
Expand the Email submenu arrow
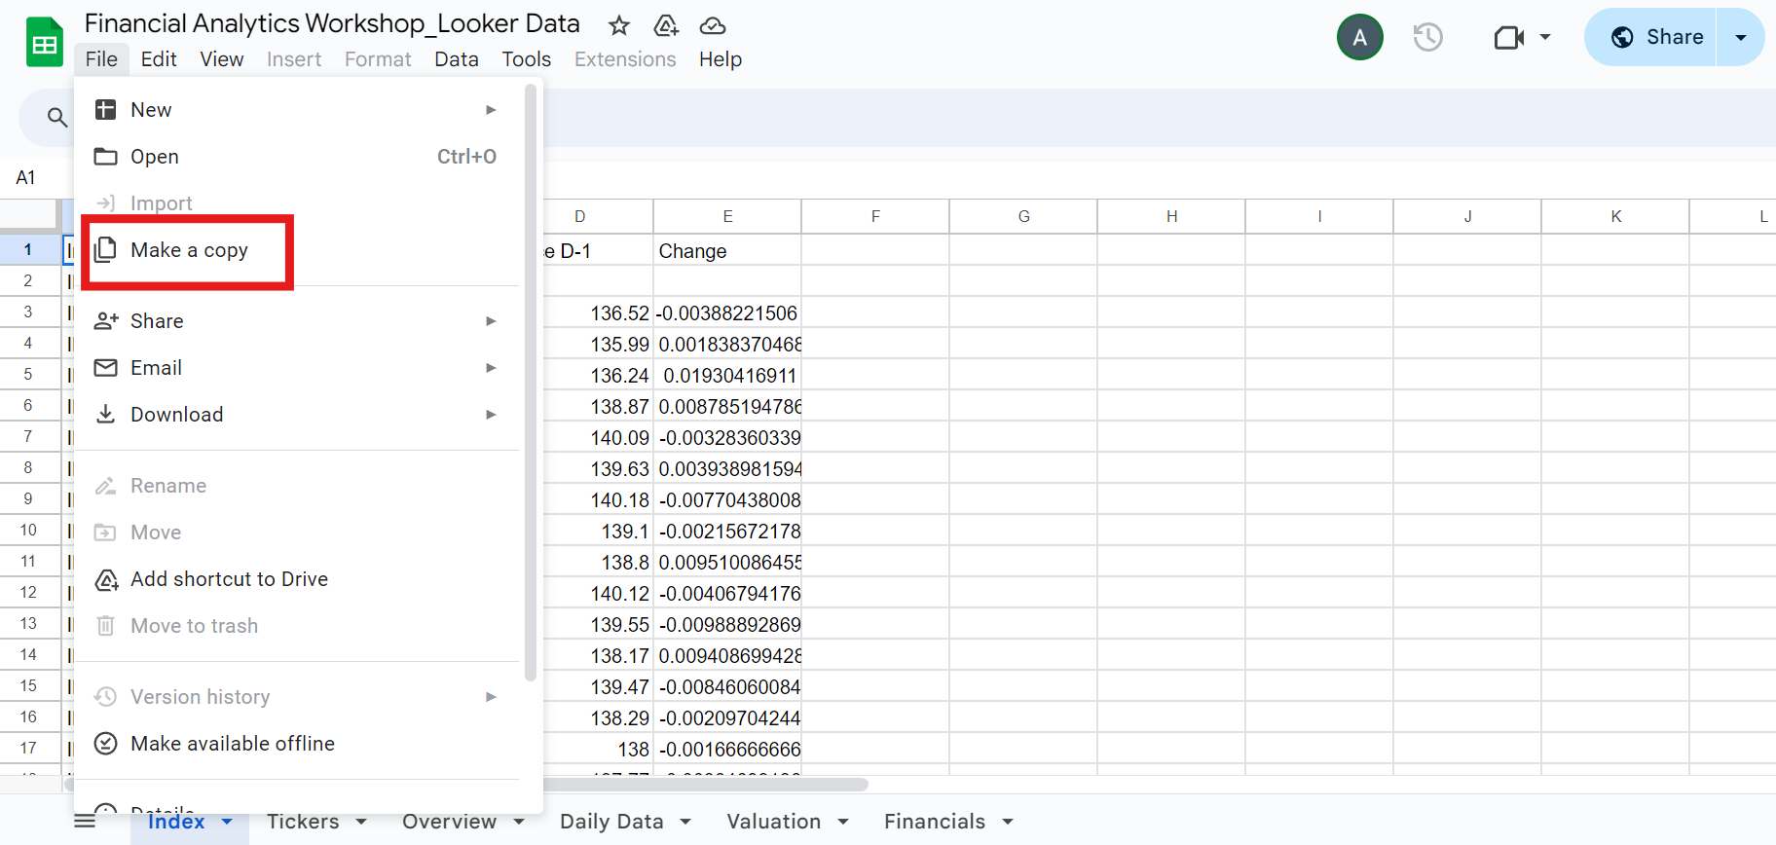(491, 368)
